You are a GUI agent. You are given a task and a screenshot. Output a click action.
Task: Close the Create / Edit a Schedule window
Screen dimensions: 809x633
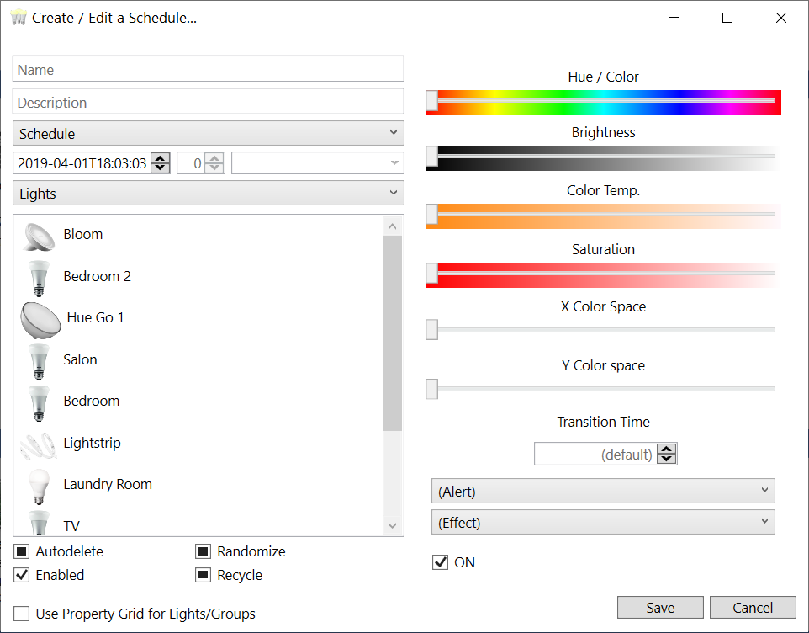tap(781, 18)
